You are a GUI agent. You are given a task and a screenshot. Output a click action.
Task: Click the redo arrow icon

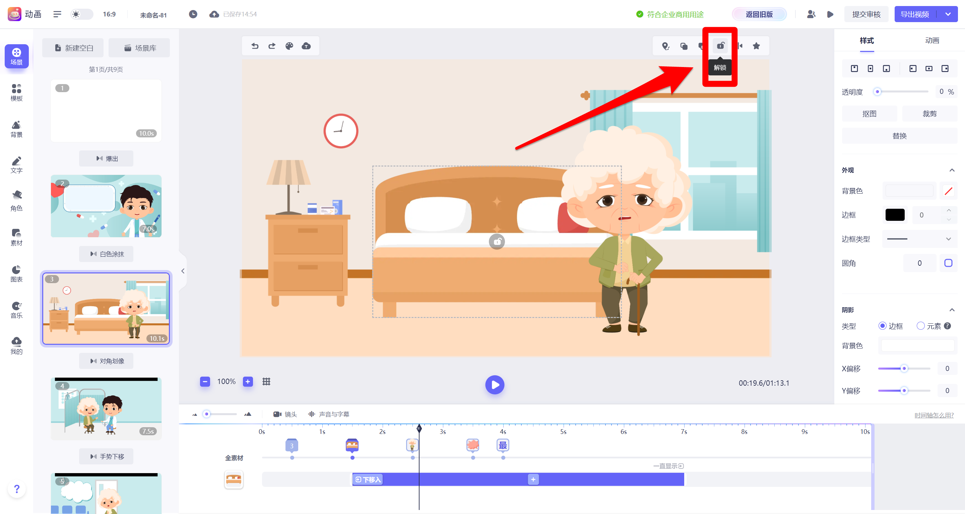(x=272, y=46)
